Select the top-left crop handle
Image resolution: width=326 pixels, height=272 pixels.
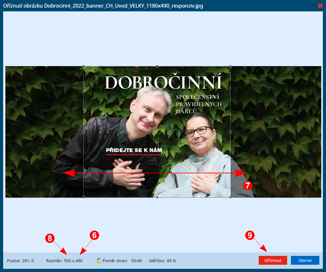click(84, 66)
